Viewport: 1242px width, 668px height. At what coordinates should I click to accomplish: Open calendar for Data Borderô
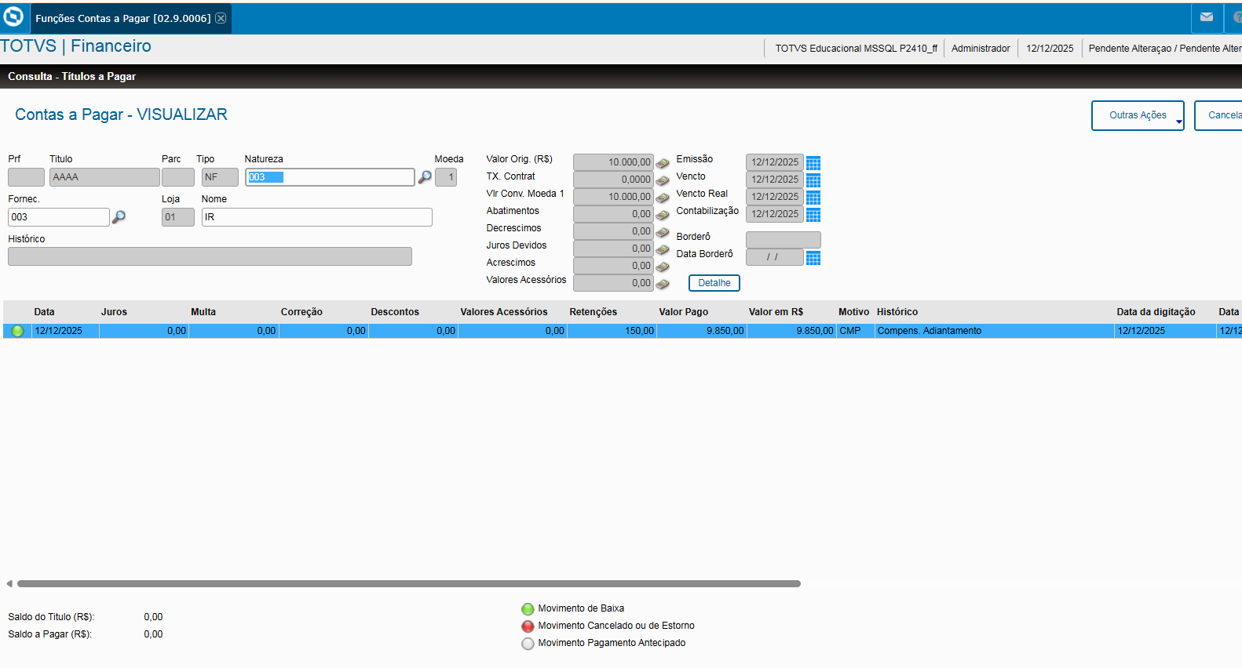pyautogui.click(x=813, y=258)
